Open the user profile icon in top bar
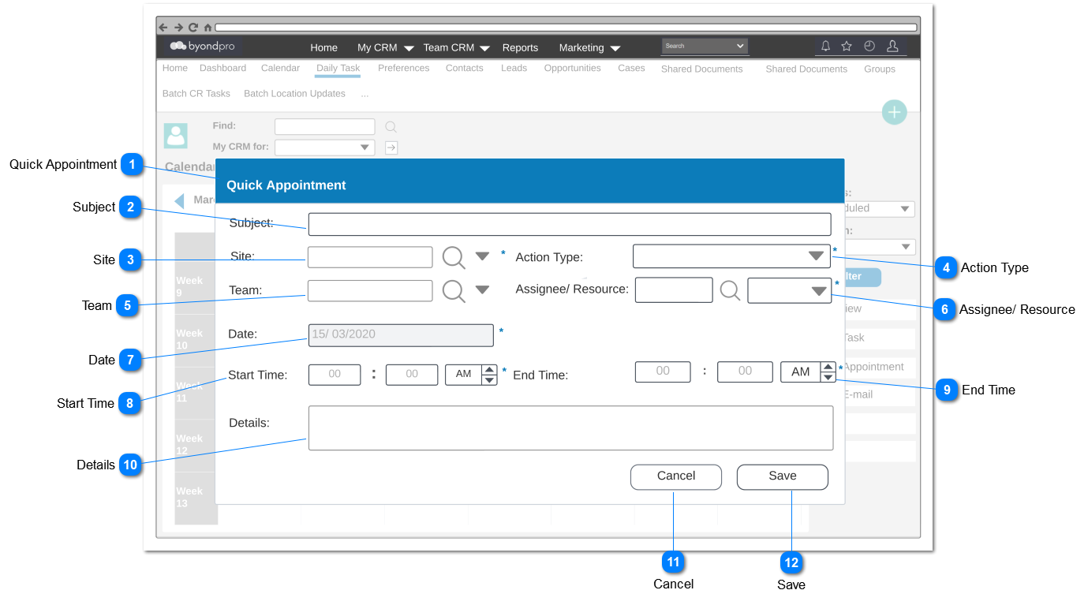1088x605 pixels. point(892,47)
